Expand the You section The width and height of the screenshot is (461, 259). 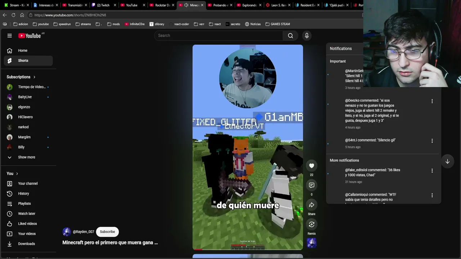[13, 174]
